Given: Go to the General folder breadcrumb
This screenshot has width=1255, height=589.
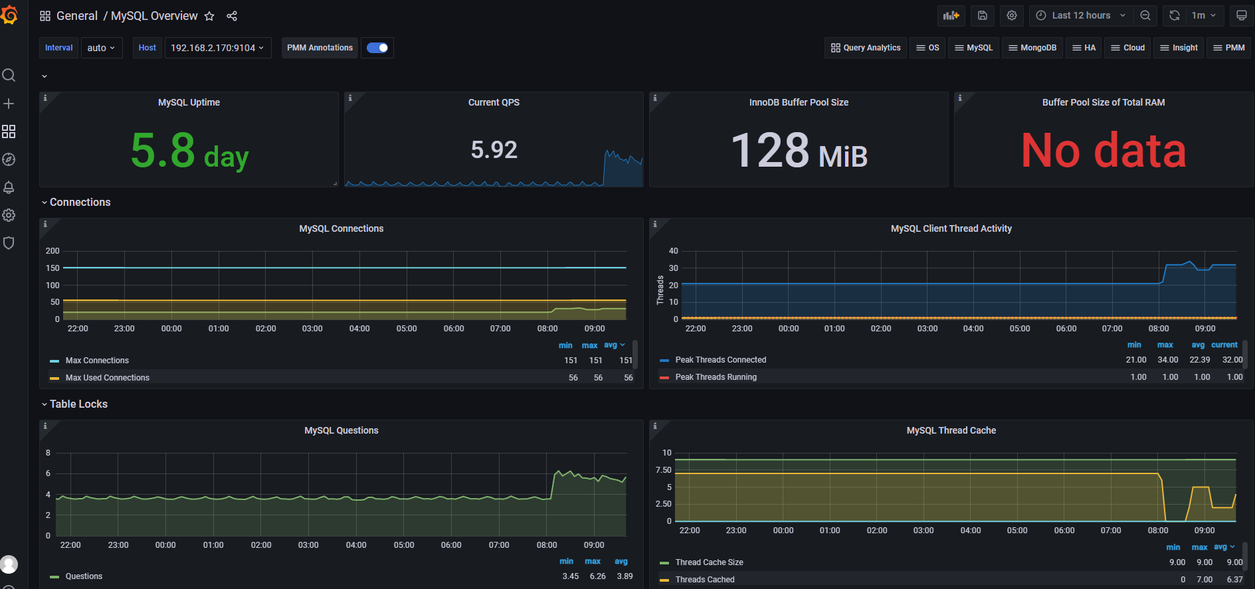Looking at the screenshot, I should [x=77, y=16].
